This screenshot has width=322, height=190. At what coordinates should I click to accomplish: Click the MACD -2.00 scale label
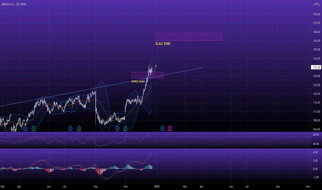(316, 177)
